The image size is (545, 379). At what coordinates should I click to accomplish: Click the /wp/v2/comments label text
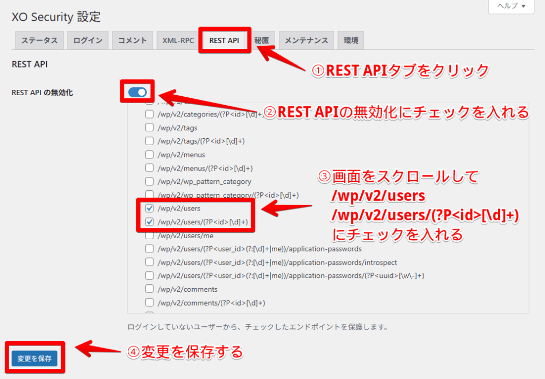[x=187, y=290]
